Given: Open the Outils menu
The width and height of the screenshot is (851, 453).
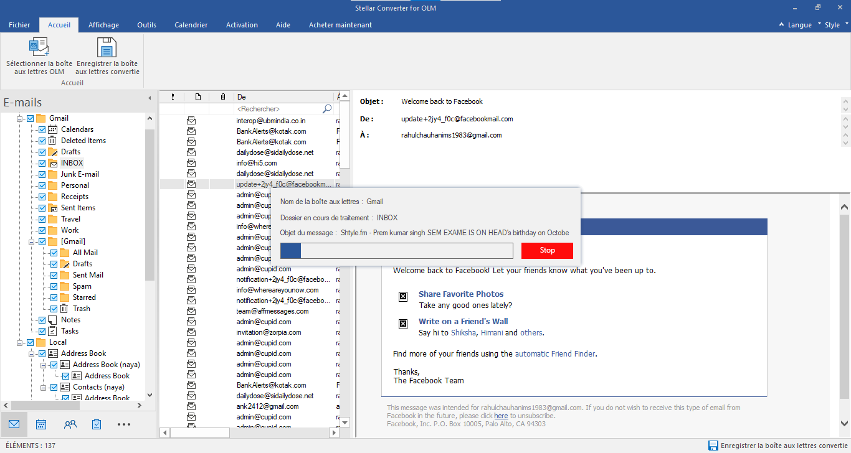Looking at the screenshot, I should pos(146,25).
